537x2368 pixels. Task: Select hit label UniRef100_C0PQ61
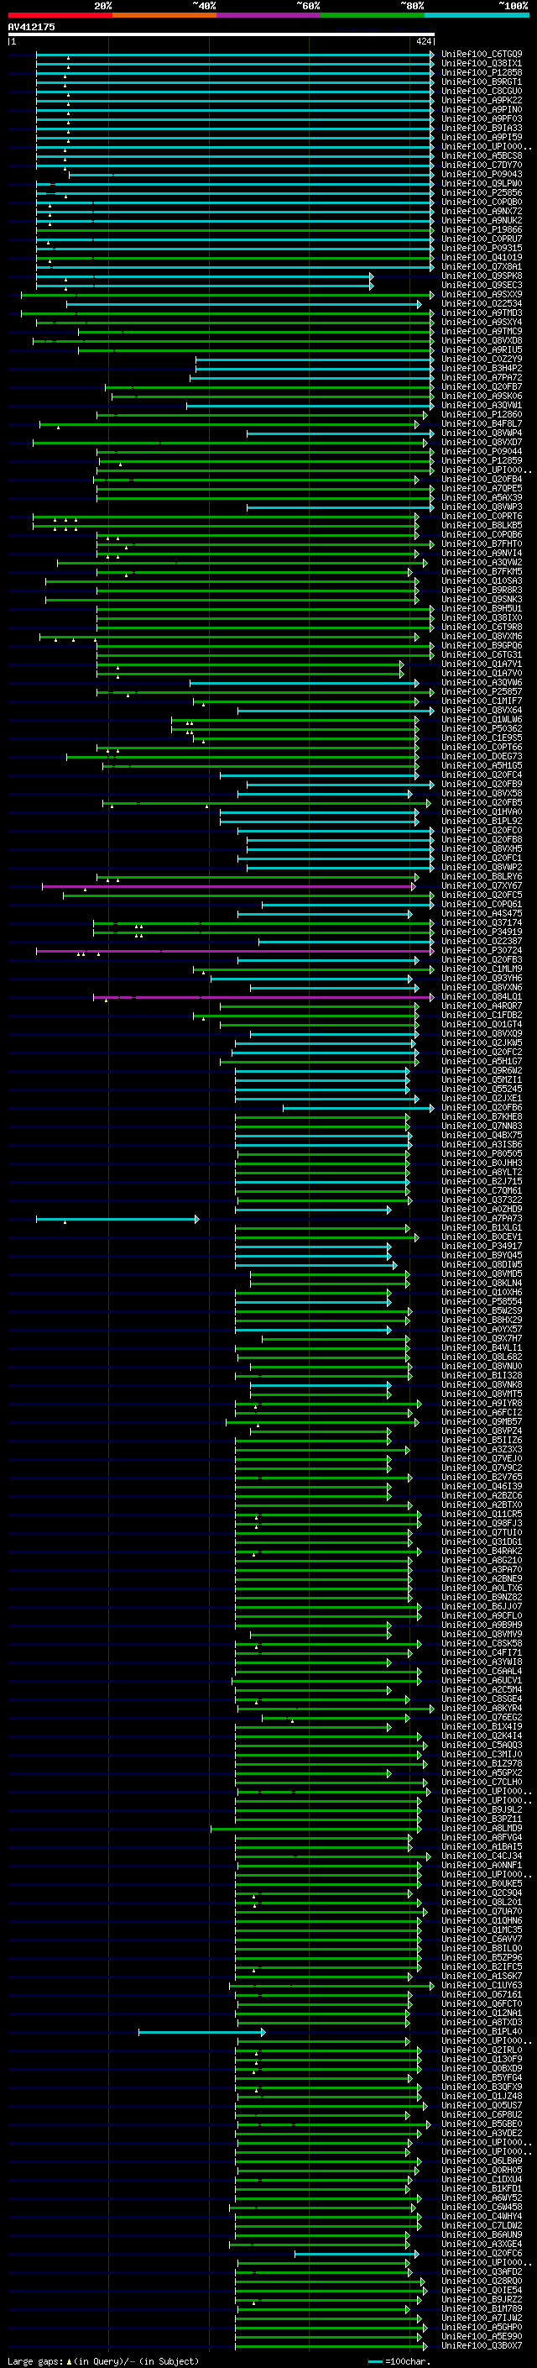[482, 905]
